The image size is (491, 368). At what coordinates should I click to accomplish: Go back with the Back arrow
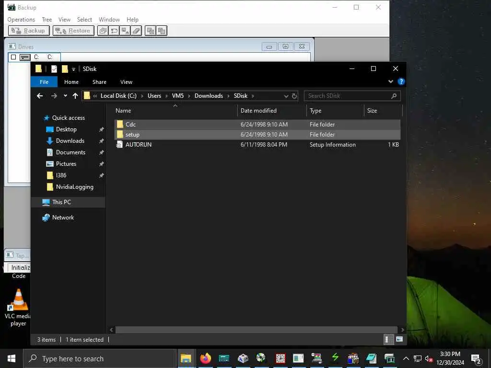(x=40, y=96)
